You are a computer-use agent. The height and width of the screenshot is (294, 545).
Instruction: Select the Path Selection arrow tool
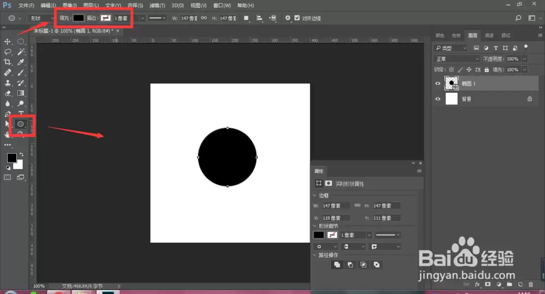click(x=7, y=124)
